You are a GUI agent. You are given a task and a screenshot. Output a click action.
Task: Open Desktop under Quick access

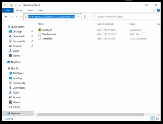point(17,32)
